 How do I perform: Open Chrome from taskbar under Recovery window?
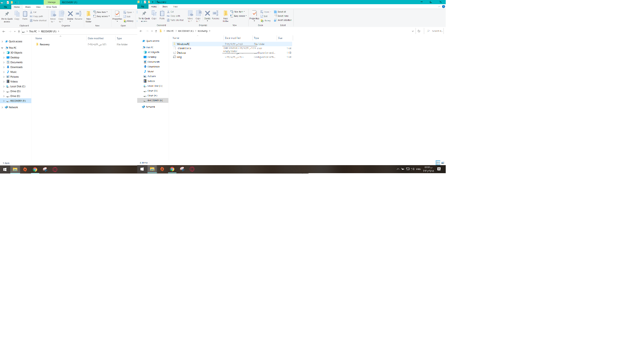tap(172, 169)
